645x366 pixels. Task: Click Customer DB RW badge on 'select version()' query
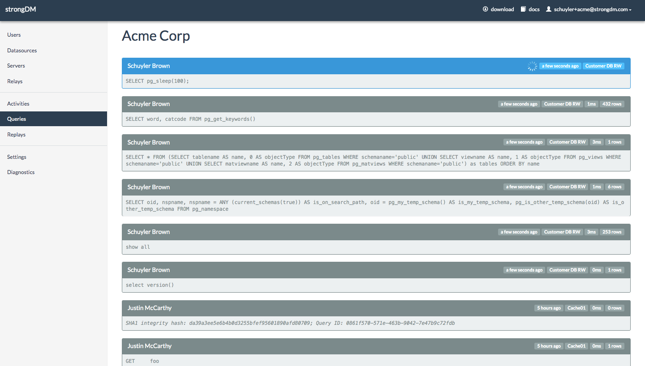point(568,270)
